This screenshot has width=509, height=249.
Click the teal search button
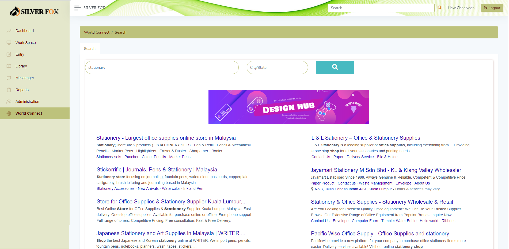(335, 67)
